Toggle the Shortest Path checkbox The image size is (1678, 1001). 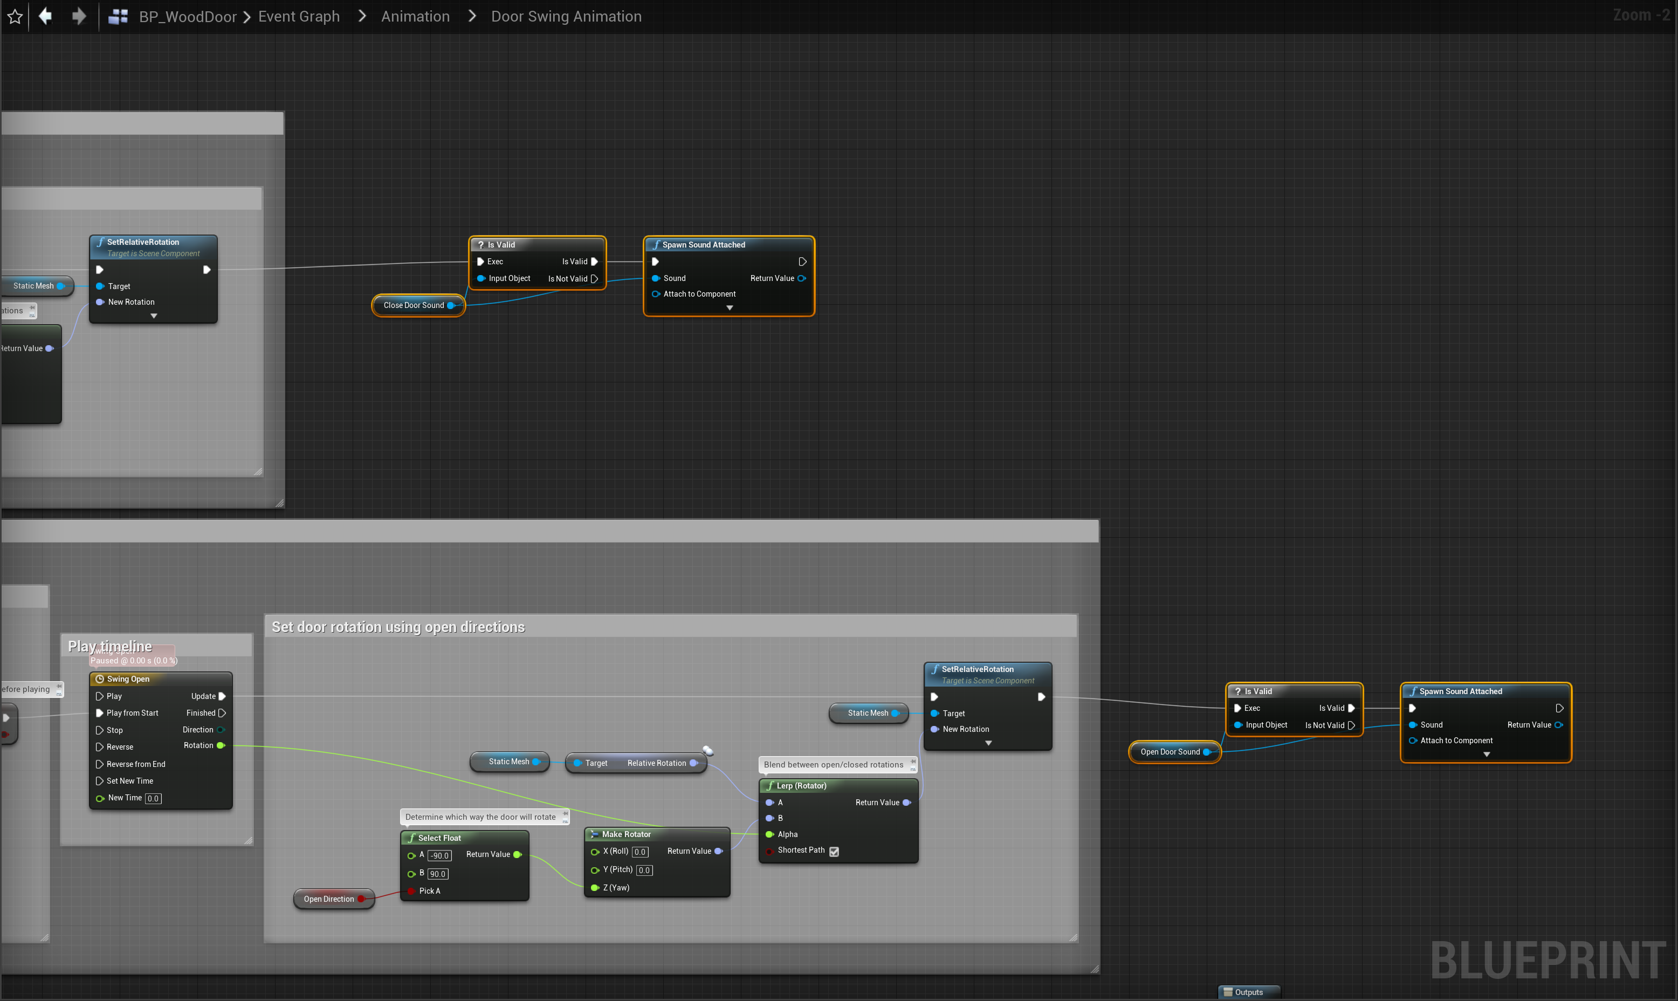click(x=834, y=851)
